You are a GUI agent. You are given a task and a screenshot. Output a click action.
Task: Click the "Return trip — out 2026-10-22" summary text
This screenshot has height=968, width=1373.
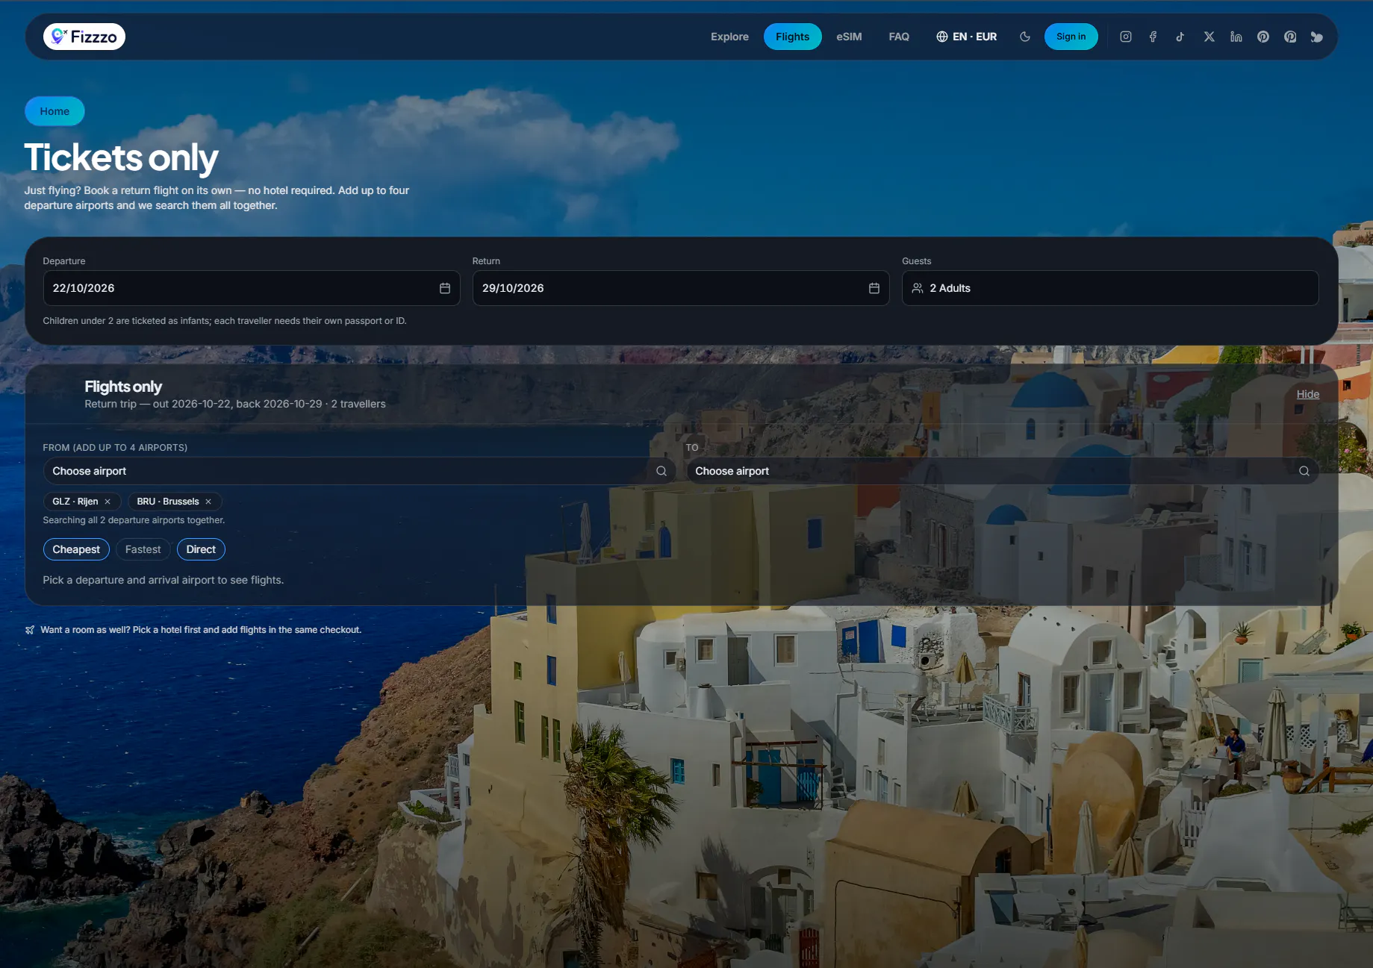tap(235, 404)
